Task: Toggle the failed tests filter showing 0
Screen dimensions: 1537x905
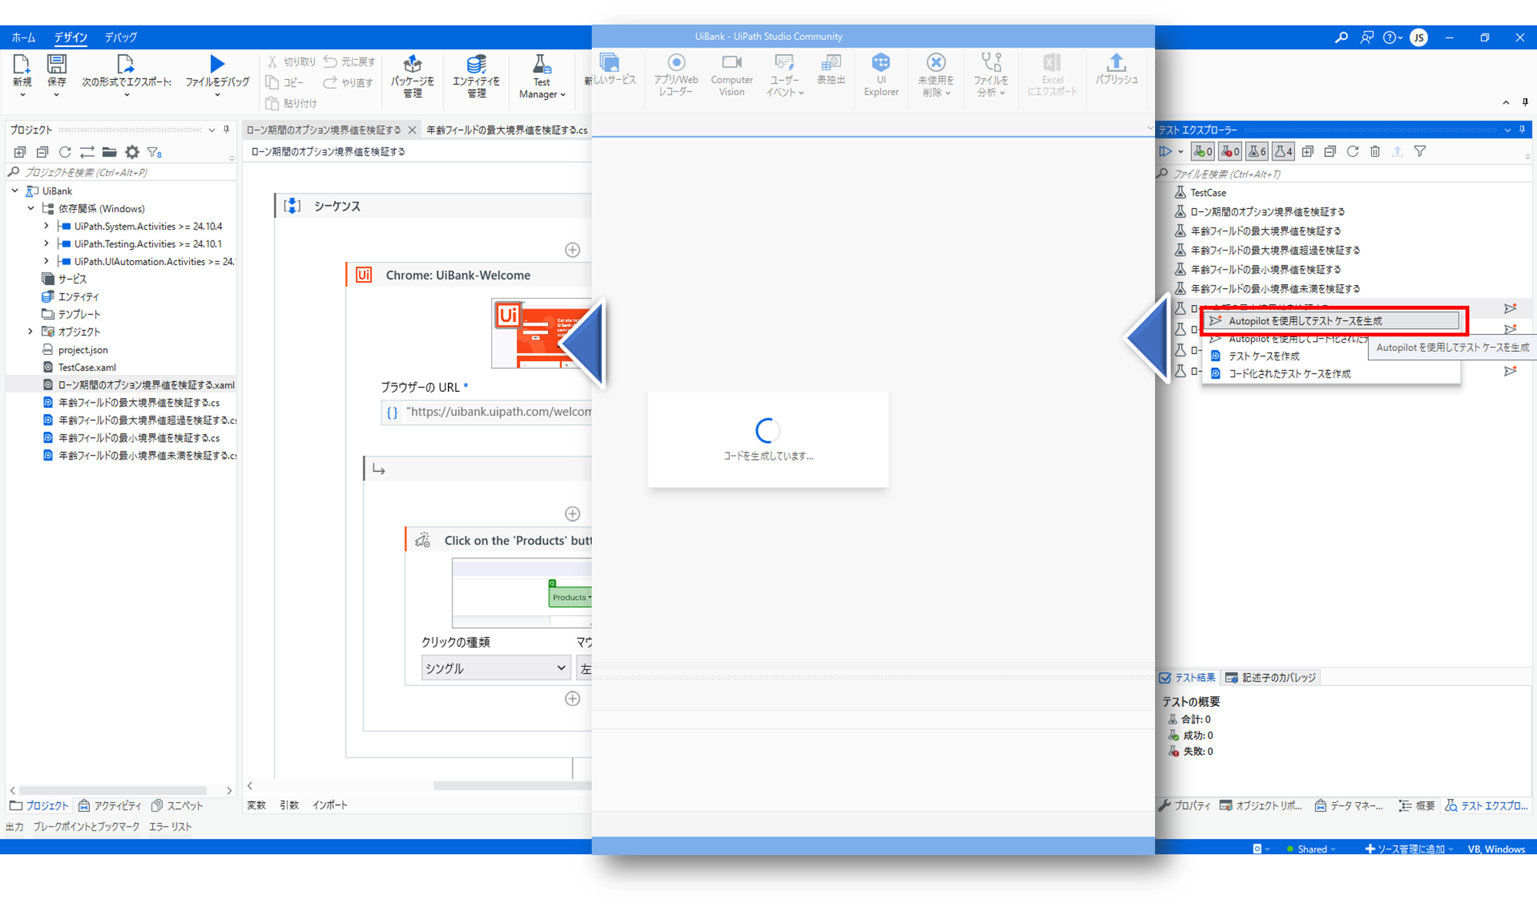Action: [x=1230, y=151]
